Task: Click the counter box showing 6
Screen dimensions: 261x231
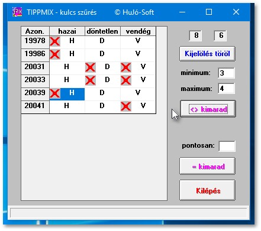Action: pos(220,35)
